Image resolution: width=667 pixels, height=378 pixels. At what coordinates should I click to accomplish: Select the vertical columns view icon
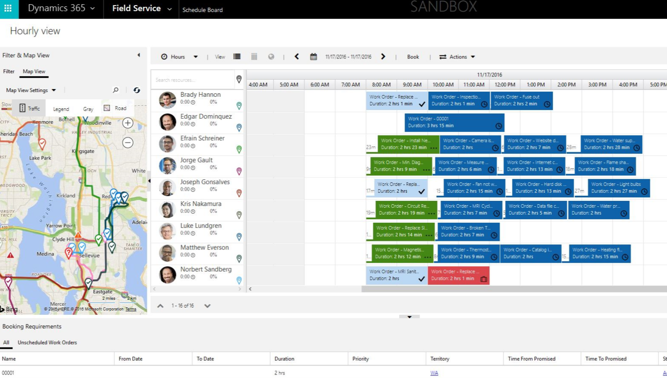coord(254,56)
